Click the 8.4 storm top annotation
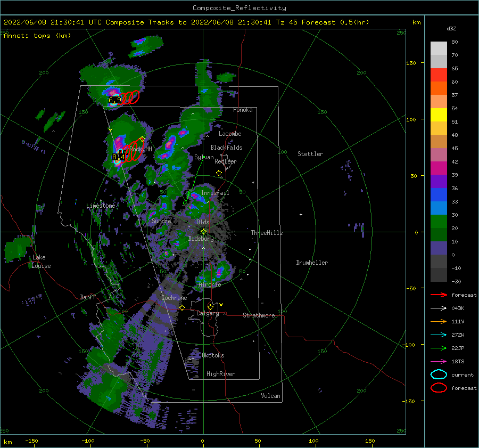 119,157
